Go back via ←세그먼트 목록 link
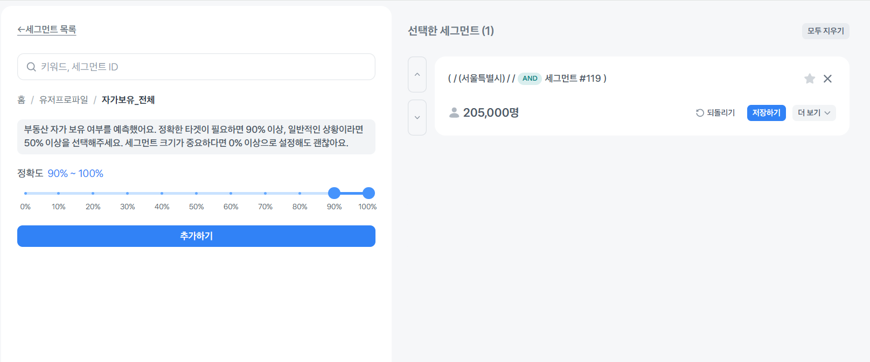The height and width of the screenshot is (362, 870). (47, 30)
